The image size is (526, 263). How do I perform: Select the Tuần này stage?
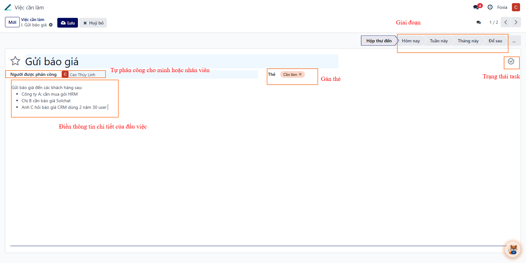[x=438, y=41]
